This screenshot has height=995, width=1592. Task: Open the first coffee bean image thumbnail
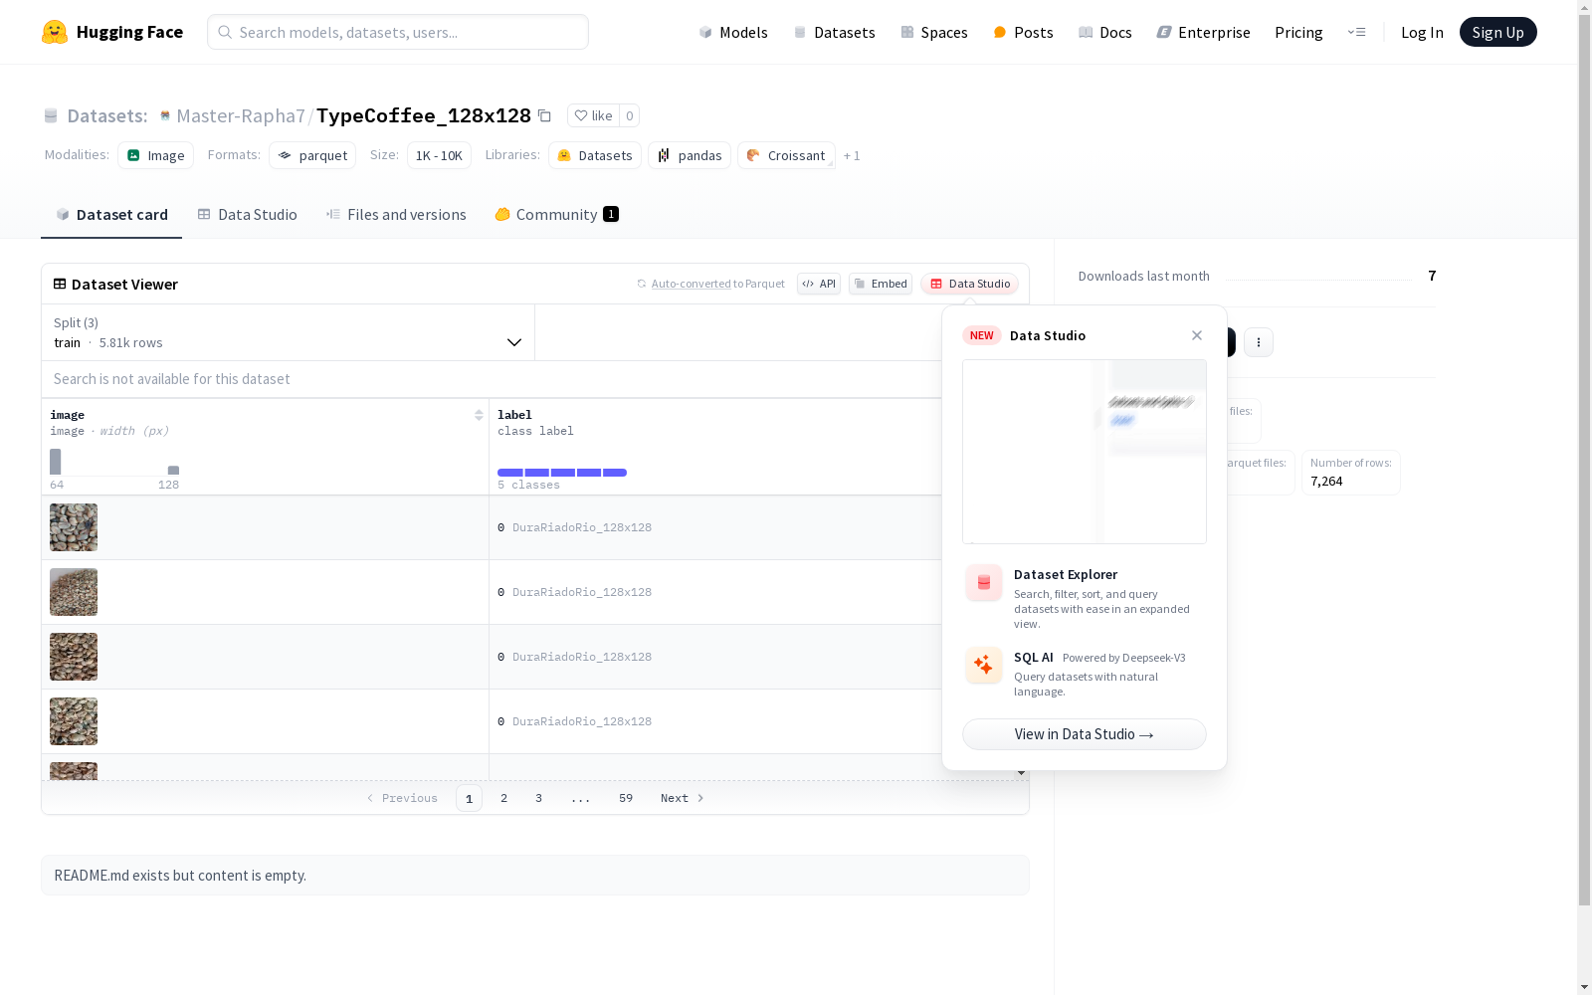click(74, 527)
